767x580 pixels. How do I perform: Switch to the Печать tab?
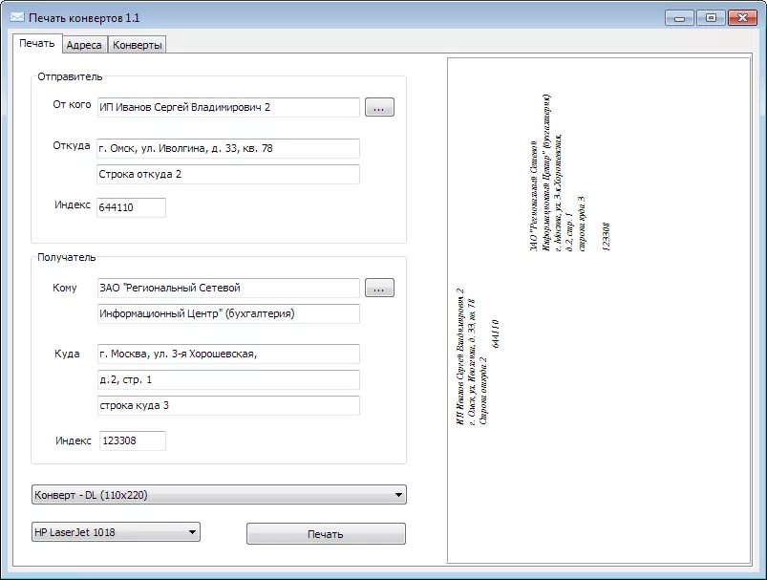coord(37,44)
